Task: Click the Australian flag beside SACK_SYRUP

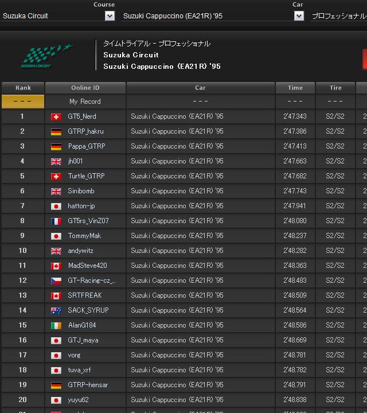Action: 56,310
